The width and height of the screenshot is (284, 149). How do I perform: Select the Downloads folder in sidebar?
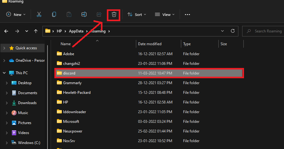[x=27, y=103]
